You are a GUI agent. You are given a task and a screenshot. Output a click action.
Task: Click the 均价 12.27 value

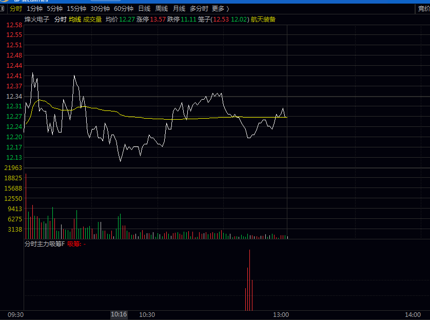pos(127,20)
